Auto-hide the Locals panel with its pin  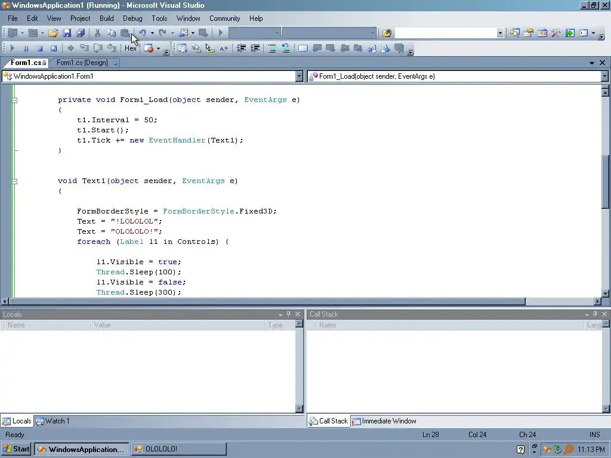tap(289, 314)
